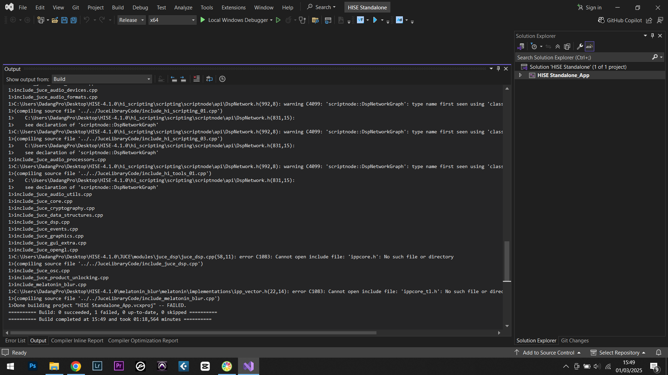Open Premiere Pro from the taskbar

pos(119,366)
